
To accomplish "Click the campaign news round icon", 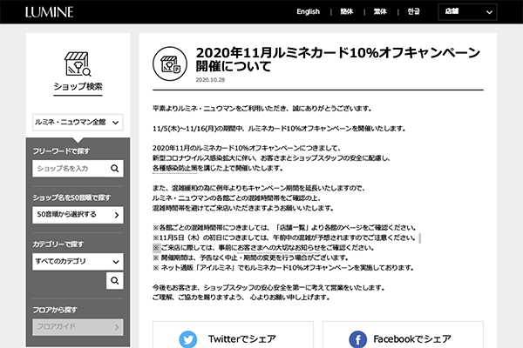I will point(170,64).
